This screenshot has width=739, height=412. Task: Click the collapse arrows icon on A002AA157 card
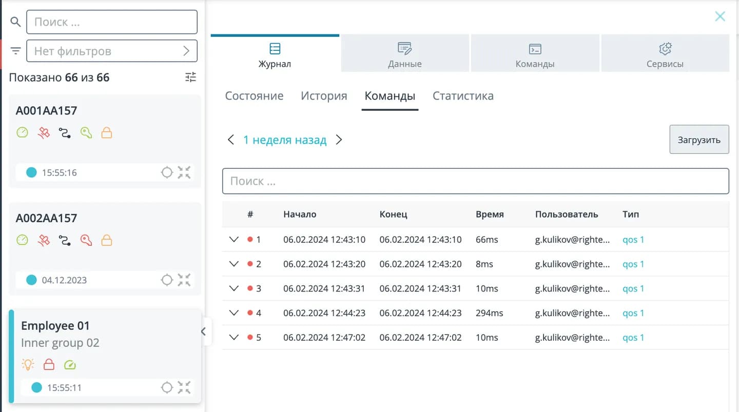pyautogui.click(x=184, y=280)
